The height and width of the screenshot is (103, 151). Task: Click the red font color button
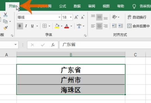[x=67, y=26]
